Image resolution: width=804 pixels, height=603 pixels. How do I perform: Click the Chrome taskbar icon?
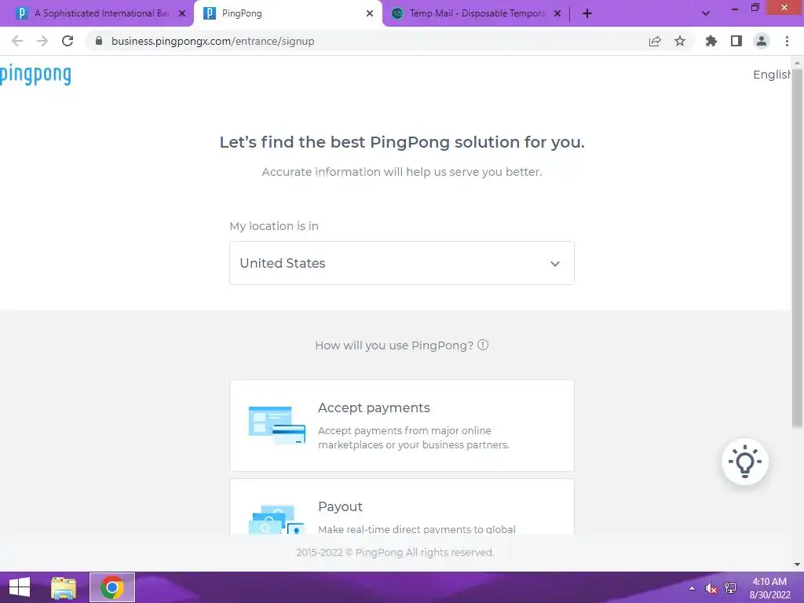click(x=112, y=587)
